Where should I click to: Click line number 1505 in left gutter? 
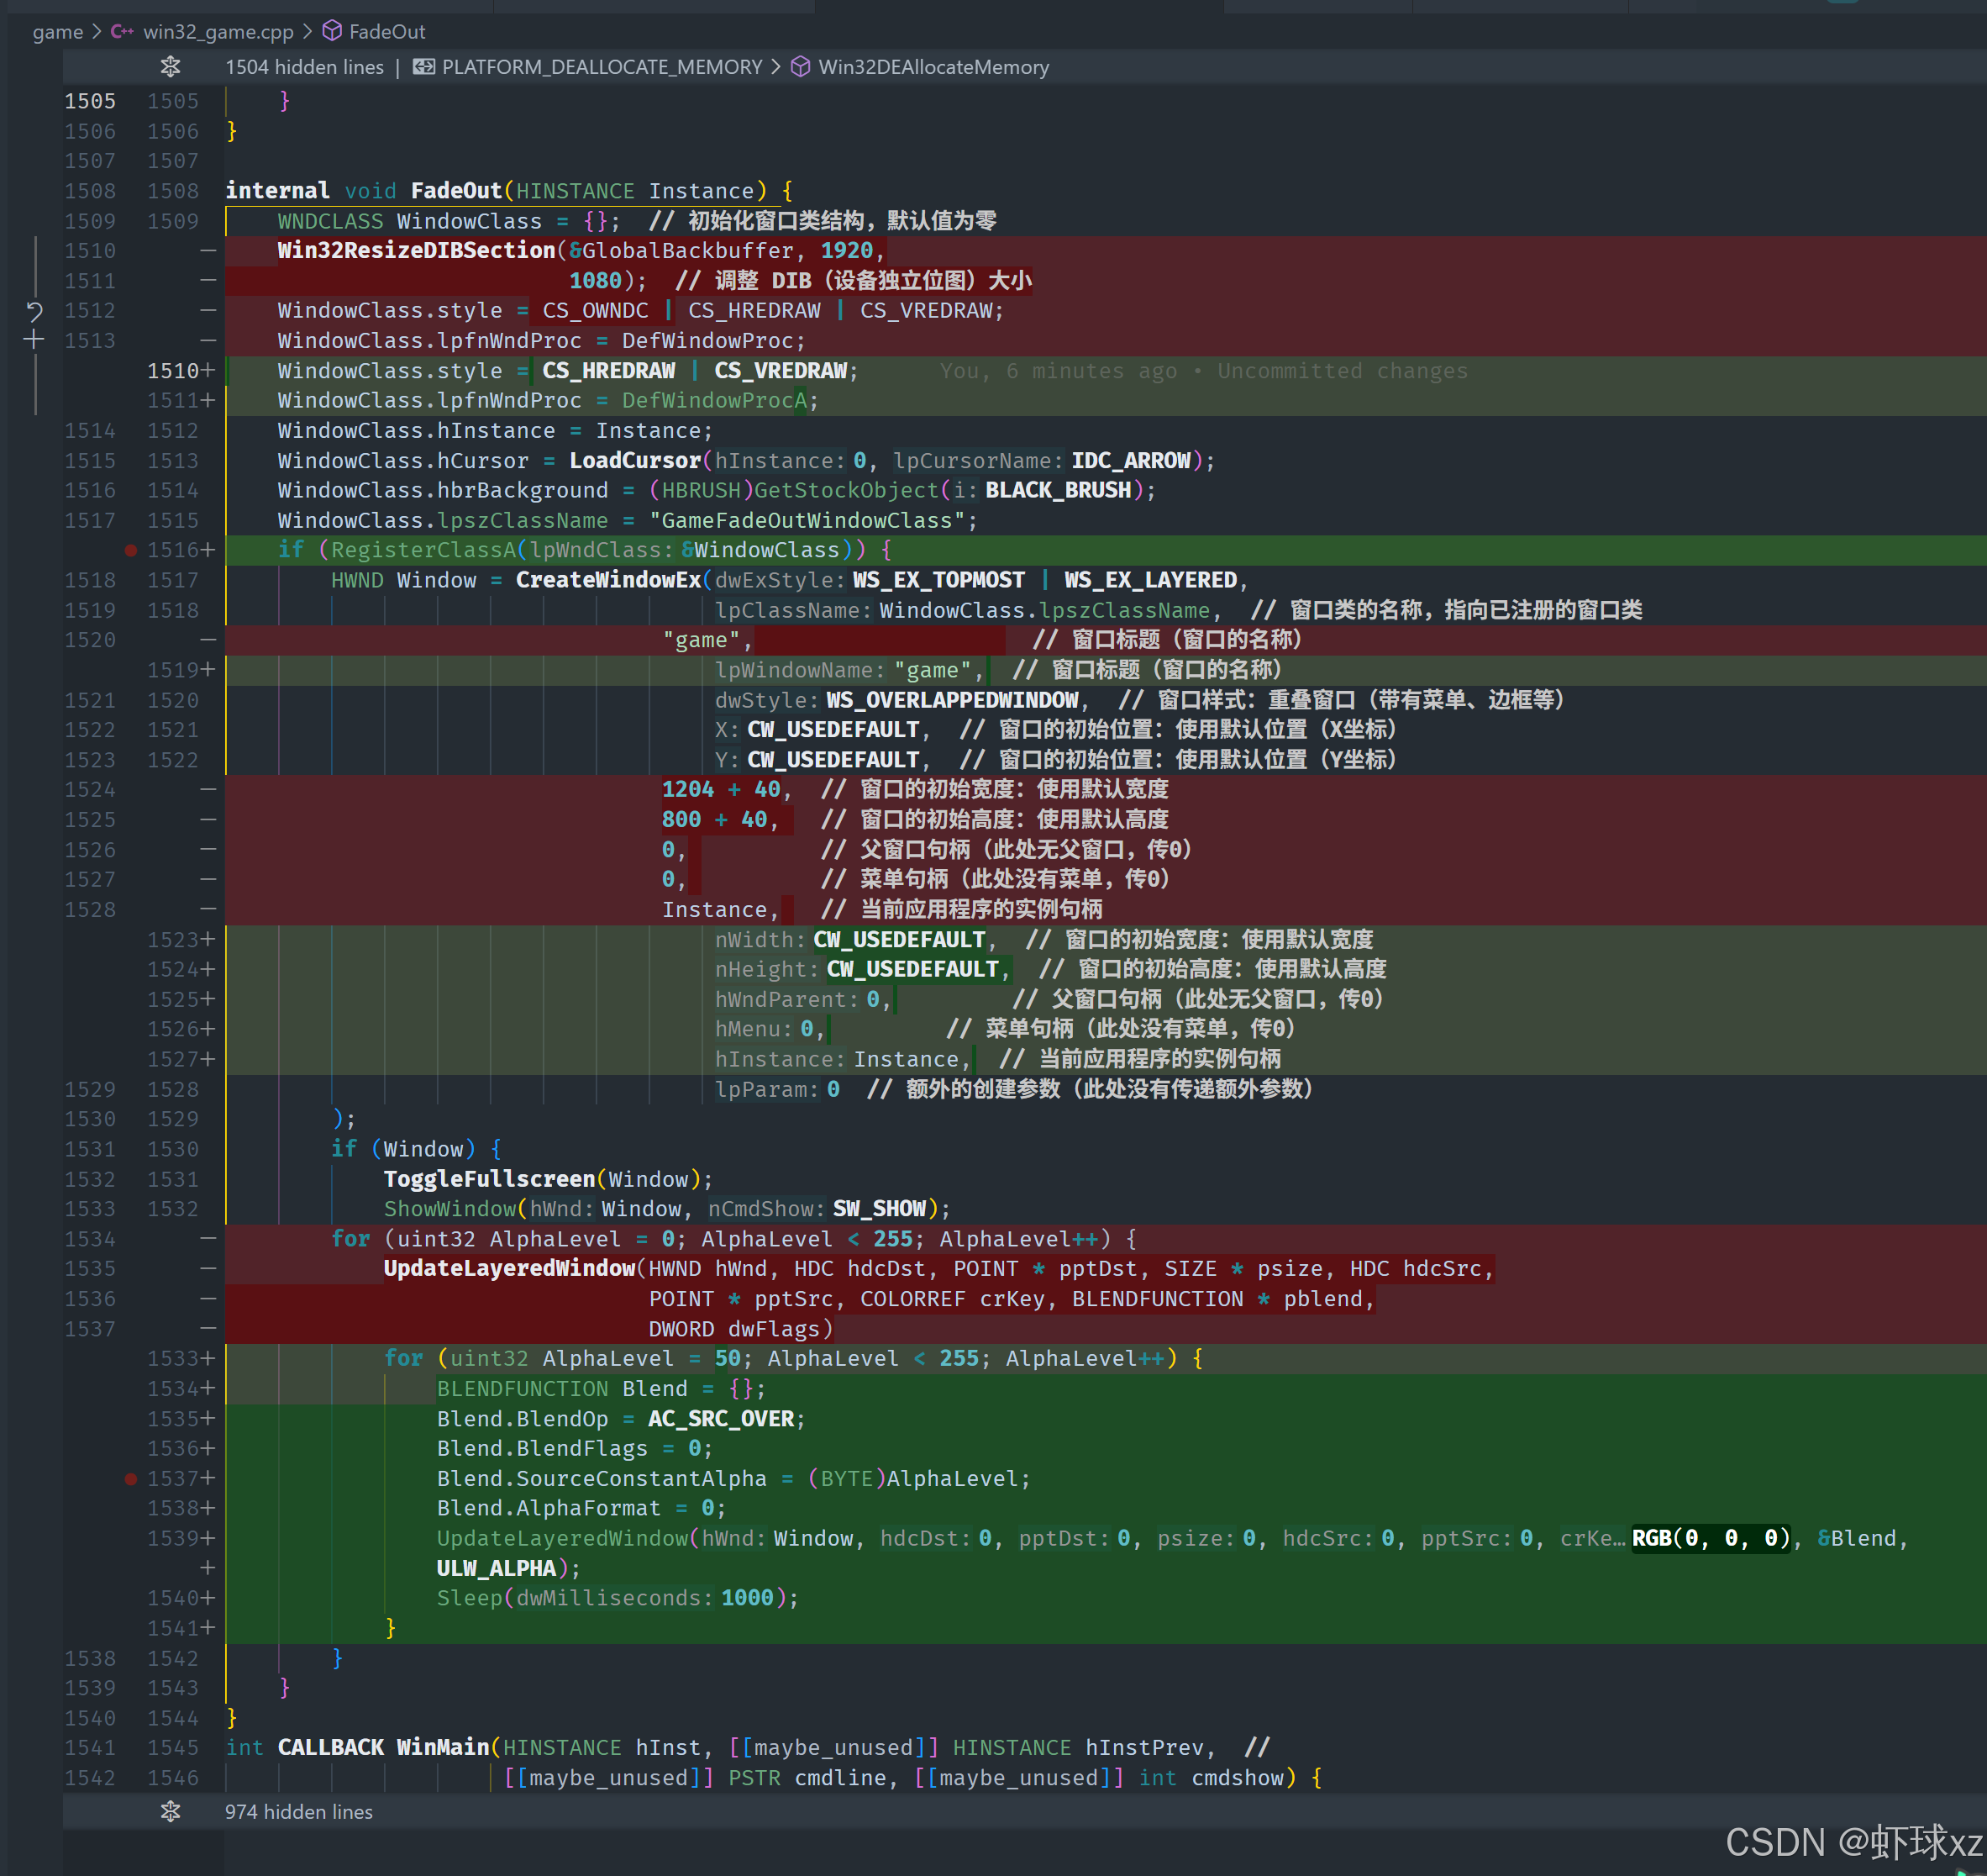[90, 101]
